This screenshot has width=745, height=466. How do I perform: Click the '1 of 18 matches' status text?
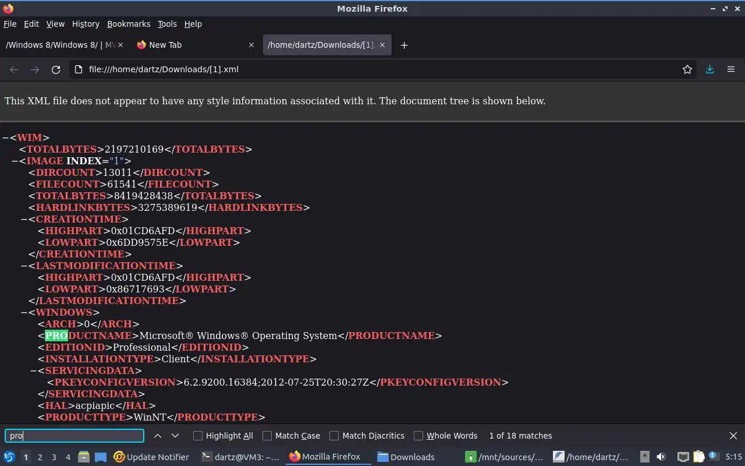pos(520,436)
